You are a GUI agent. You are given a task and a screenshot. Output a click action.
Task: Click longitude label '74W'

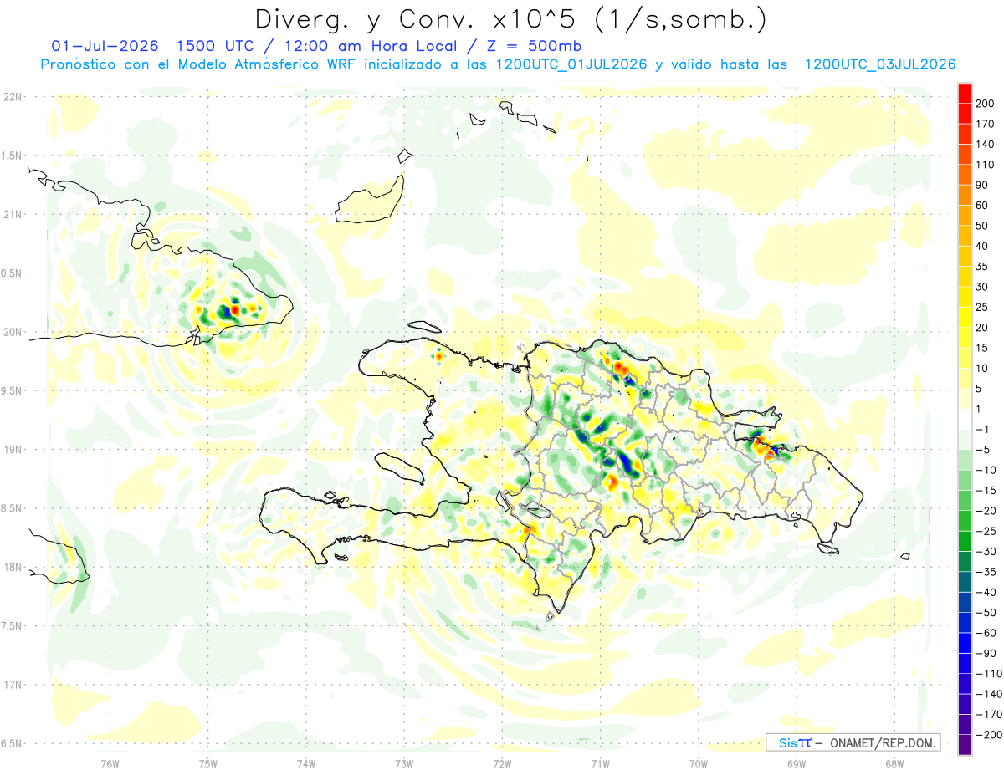306,762
